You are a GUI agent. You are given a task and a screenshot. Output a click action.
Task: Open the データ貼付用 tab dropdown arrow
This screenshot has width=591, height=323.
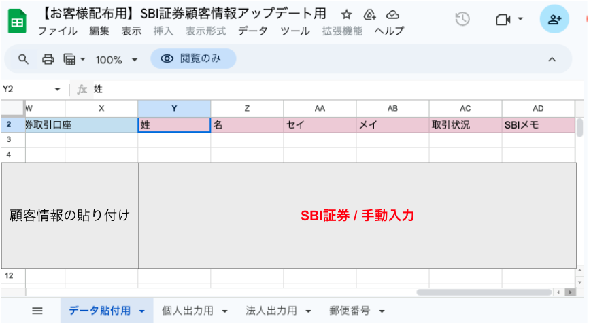(x=141, y=311)
